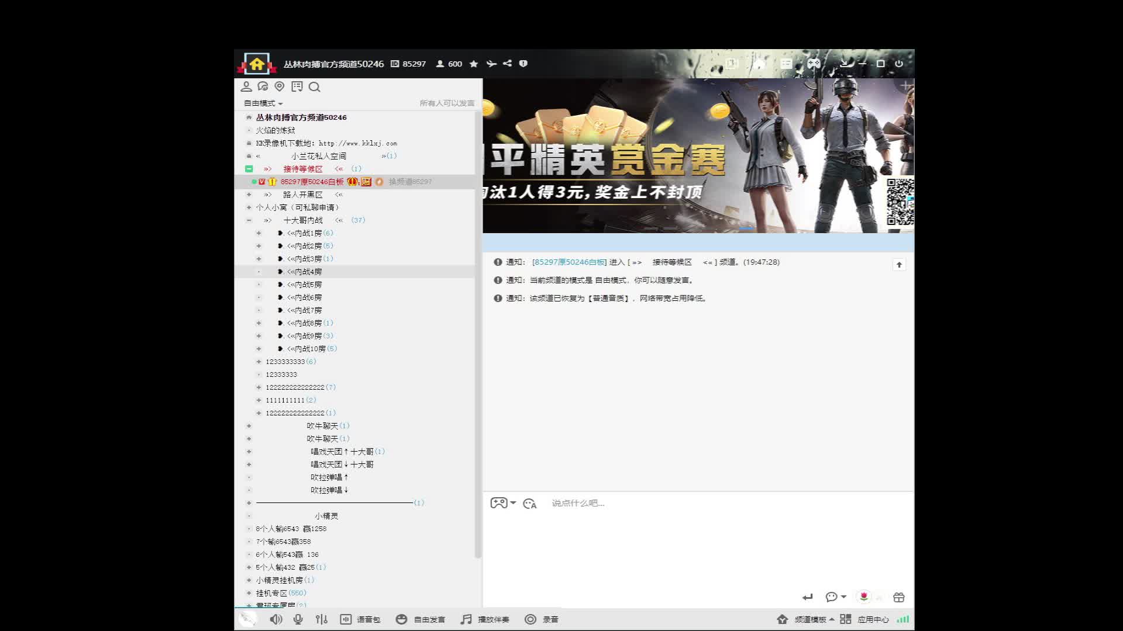The width and height of the screenshot is (1123, 631).
Task: Open the gamepad icon in header
Action: point(814,64)
